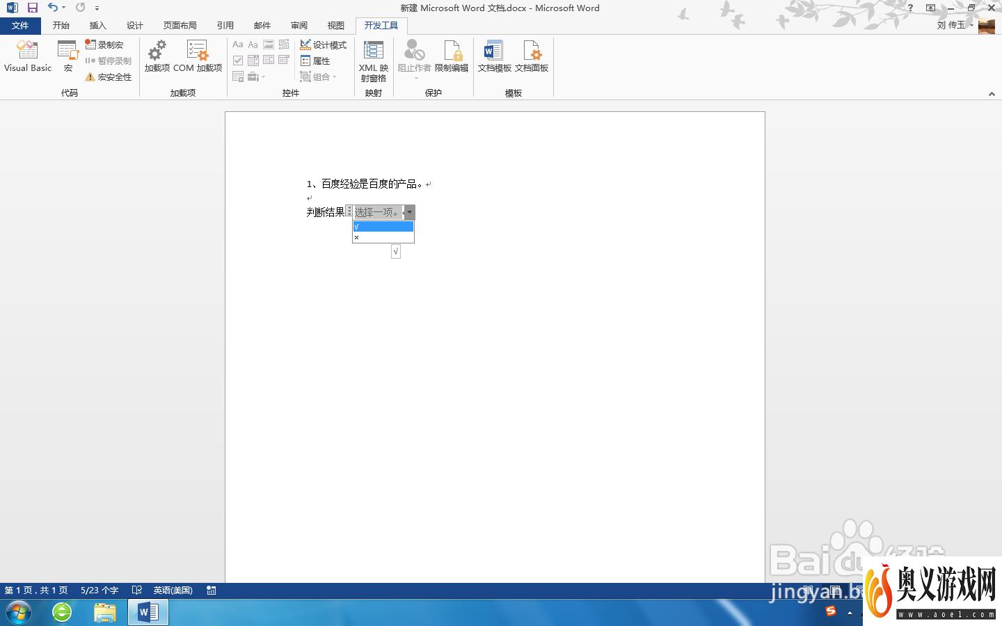Choose the √ option in dropdown list
Image resolution: width=1002 pixels, height=626 pixels.
coord(383,226)
